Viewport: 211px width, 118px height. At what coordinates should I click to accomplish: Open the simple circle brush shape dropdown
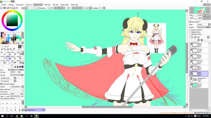tap(8, 78)
